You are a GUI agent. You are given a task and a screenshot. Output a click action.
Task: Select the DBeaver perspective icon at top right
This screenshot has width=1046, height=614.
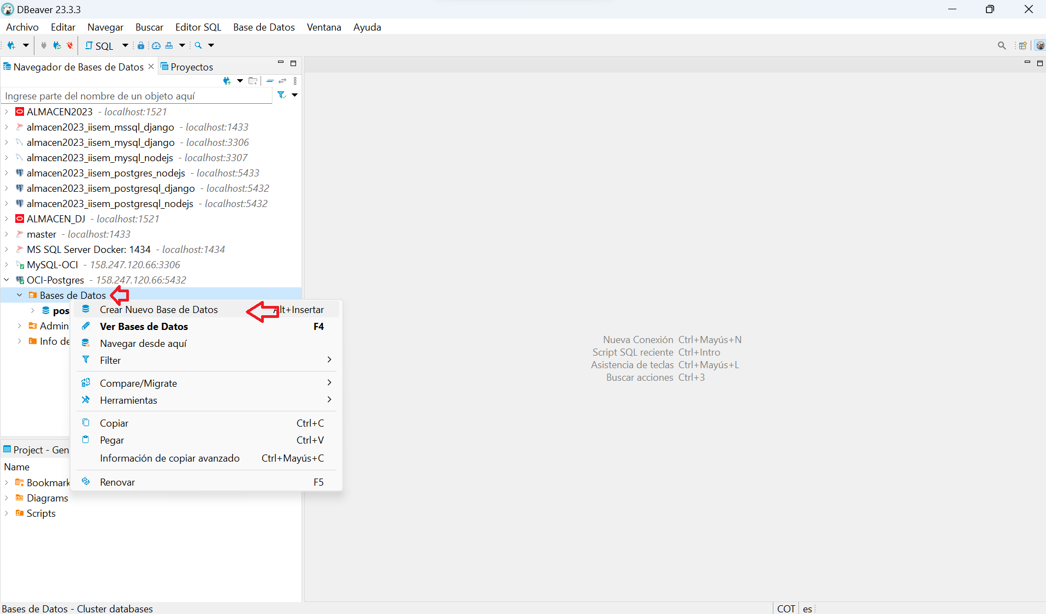pyautogui.click(x=1040, y=45)
